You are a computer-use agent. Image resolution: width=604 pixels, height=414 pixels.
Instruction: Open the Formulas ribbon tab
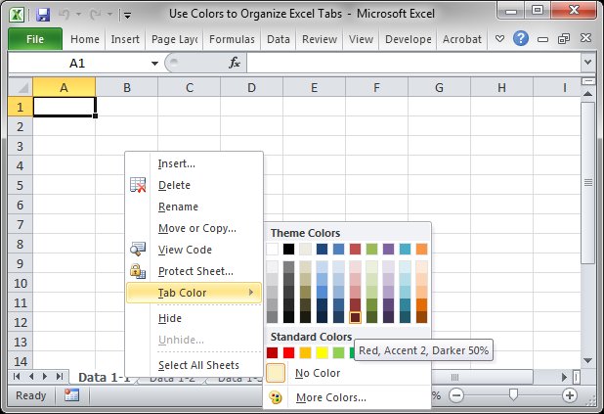232,39
